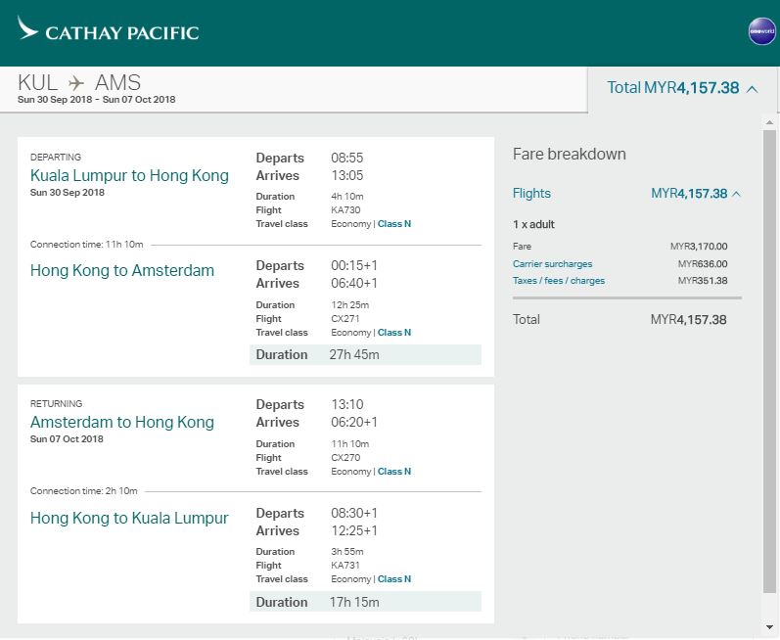Open the oneworld alliance badge

point(762,31)
